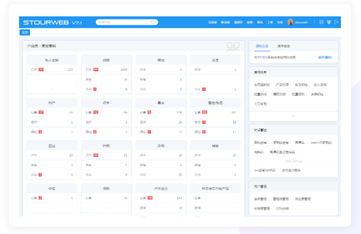Image resolution: width=361 pixels, height=234 pixels.
Task: Click the shirt-shaped theme icon in the header
Action: [329, 23]
